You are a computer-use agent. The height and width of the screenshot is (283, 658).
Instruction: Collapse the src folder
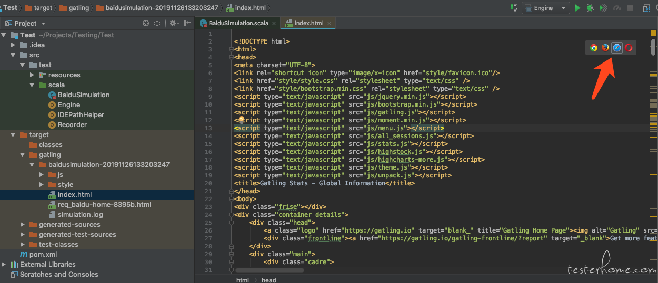click(x=14, y=55)
